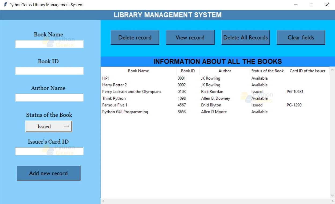Click author Rick Riordan cell
The height and width of the screenshot is (204, 335).
pos(212,92)
